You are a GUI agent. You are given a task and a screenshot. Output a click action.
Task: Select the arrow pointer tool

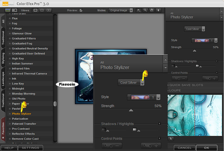click(139, 10)
